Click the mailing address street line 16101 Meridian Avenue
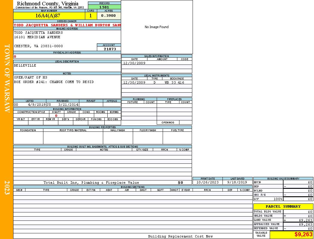314x239 pixels. [37, 37]
